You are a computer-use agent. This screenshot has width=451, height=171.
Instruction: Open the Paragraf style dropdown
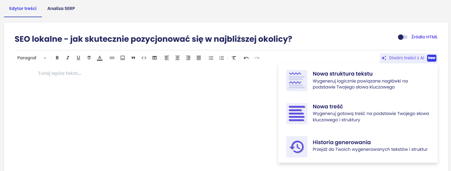tap(32, 58)
